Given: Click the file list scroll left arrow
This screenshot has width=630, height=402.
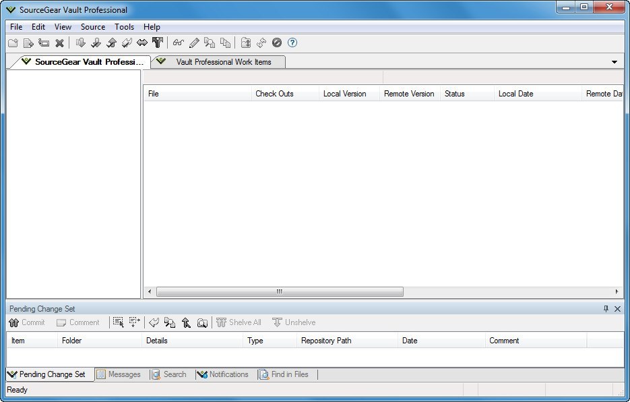Looking at the screenshot, I should [150, 292].
